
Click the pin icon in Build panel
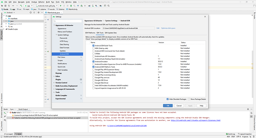pos(5,116)
